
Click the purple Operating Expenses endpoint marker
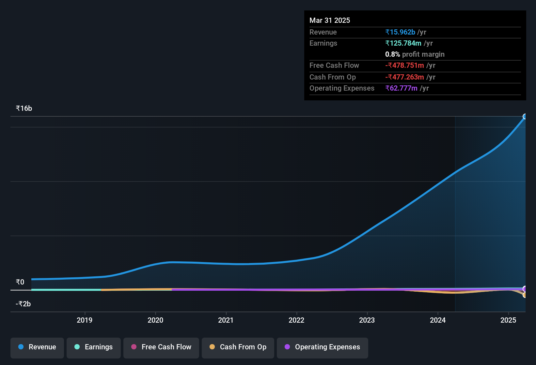(525, 289)
